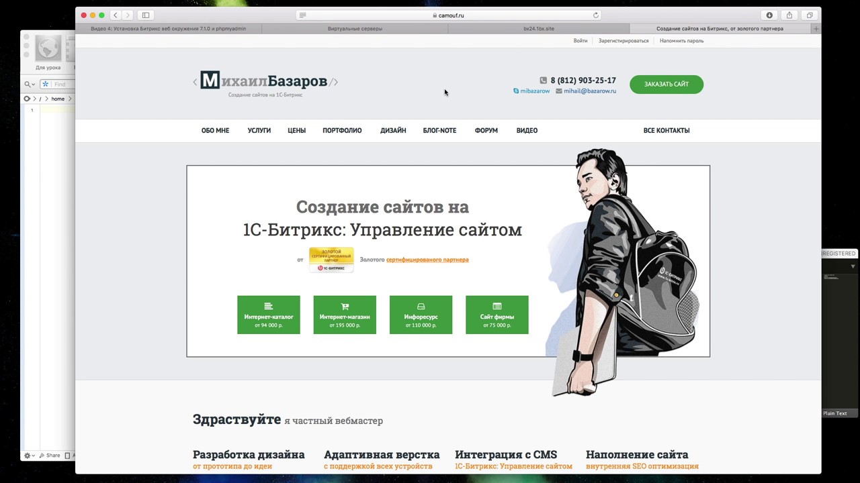The width and height of the screenshot is (860, 483).
Task: Switch to the bx24.1bx.site tab
Action: (539, 29)
